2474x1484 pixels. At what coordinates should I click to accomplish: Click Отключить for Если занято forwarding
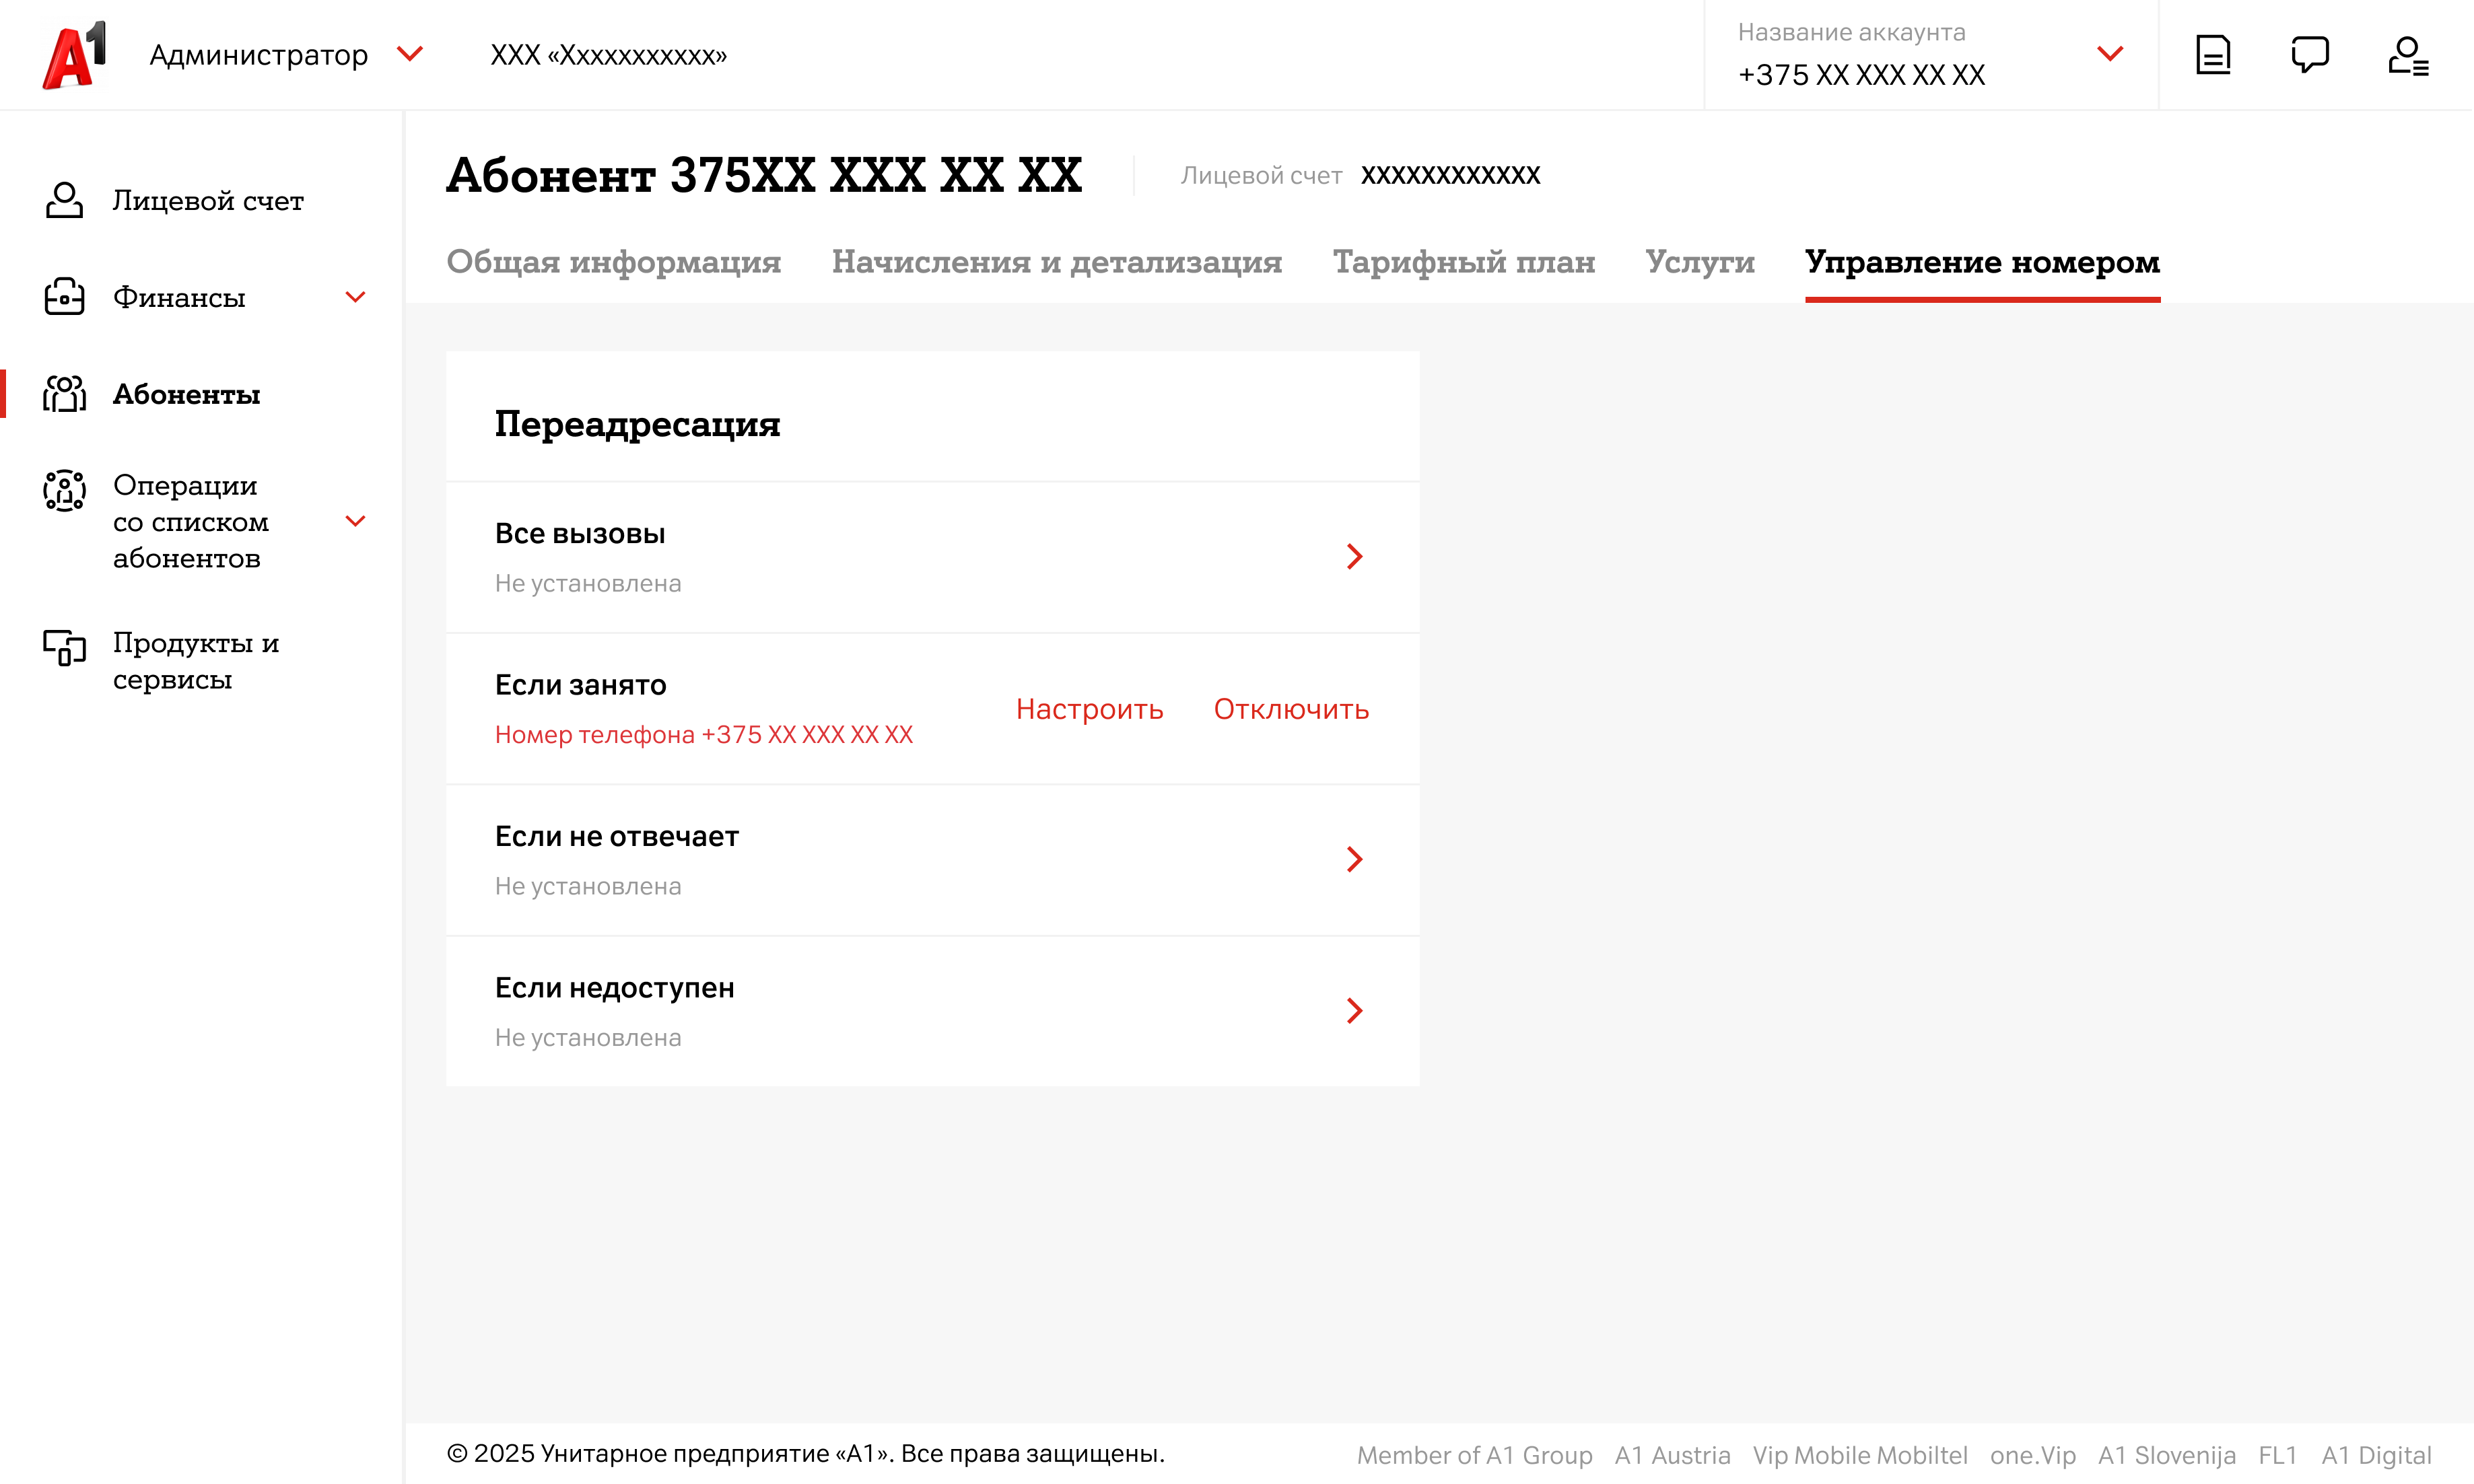point(1290,709)
